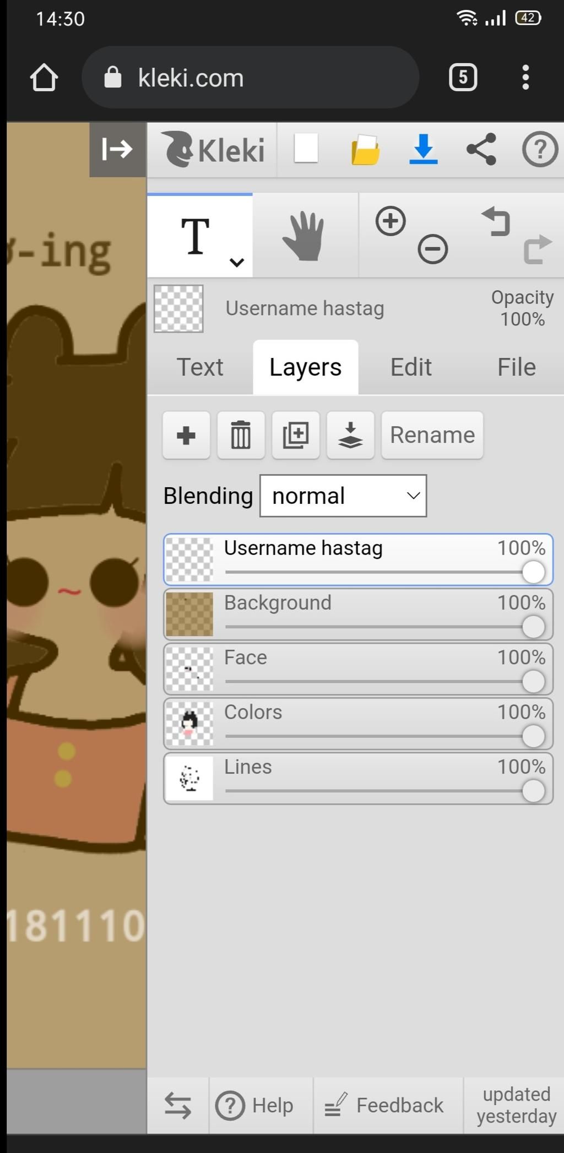The width and height of the screenshot is (564, 1153).
Task: Undo the last action
Action: 496,221
